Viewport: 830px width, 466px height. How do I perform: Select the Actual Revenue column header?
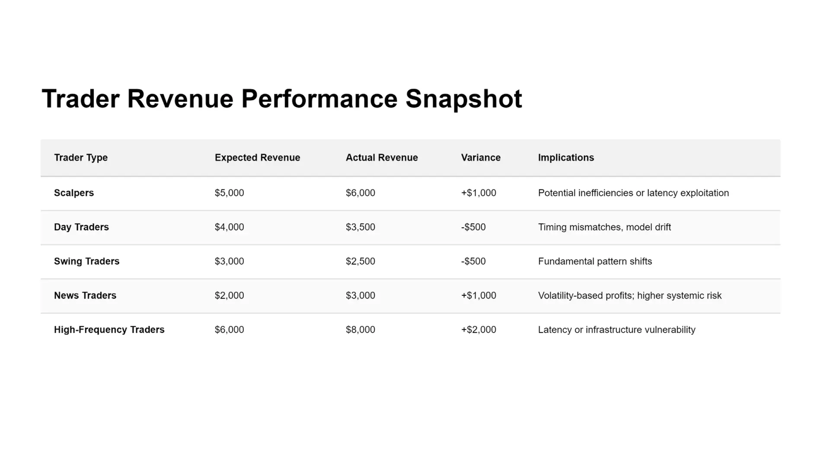point(382,158)
